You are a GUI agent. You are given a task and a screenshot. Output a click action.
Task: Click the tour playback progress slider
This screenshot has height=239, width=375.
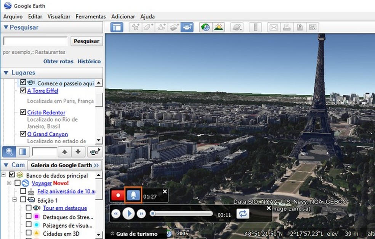[x=182, y=214]
